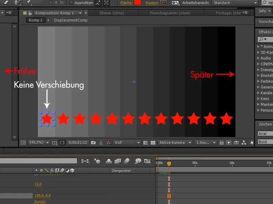Viewport: 273px width, 204px height.
Task: Click the reset exposure aperture icon
Action: 252,142
